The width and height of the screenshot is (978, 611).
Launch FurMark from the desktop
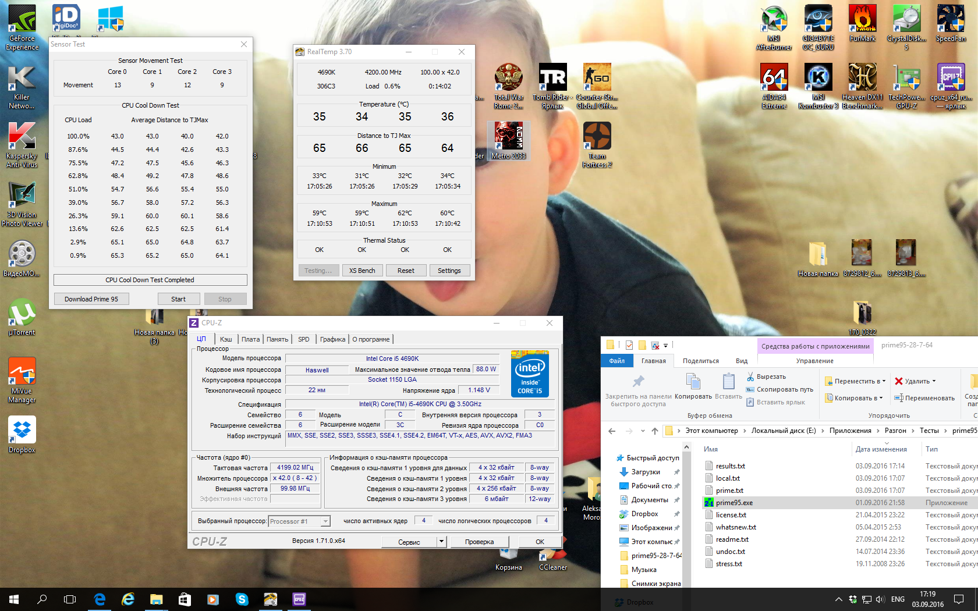pyautogui.click(x=862, y=23)
